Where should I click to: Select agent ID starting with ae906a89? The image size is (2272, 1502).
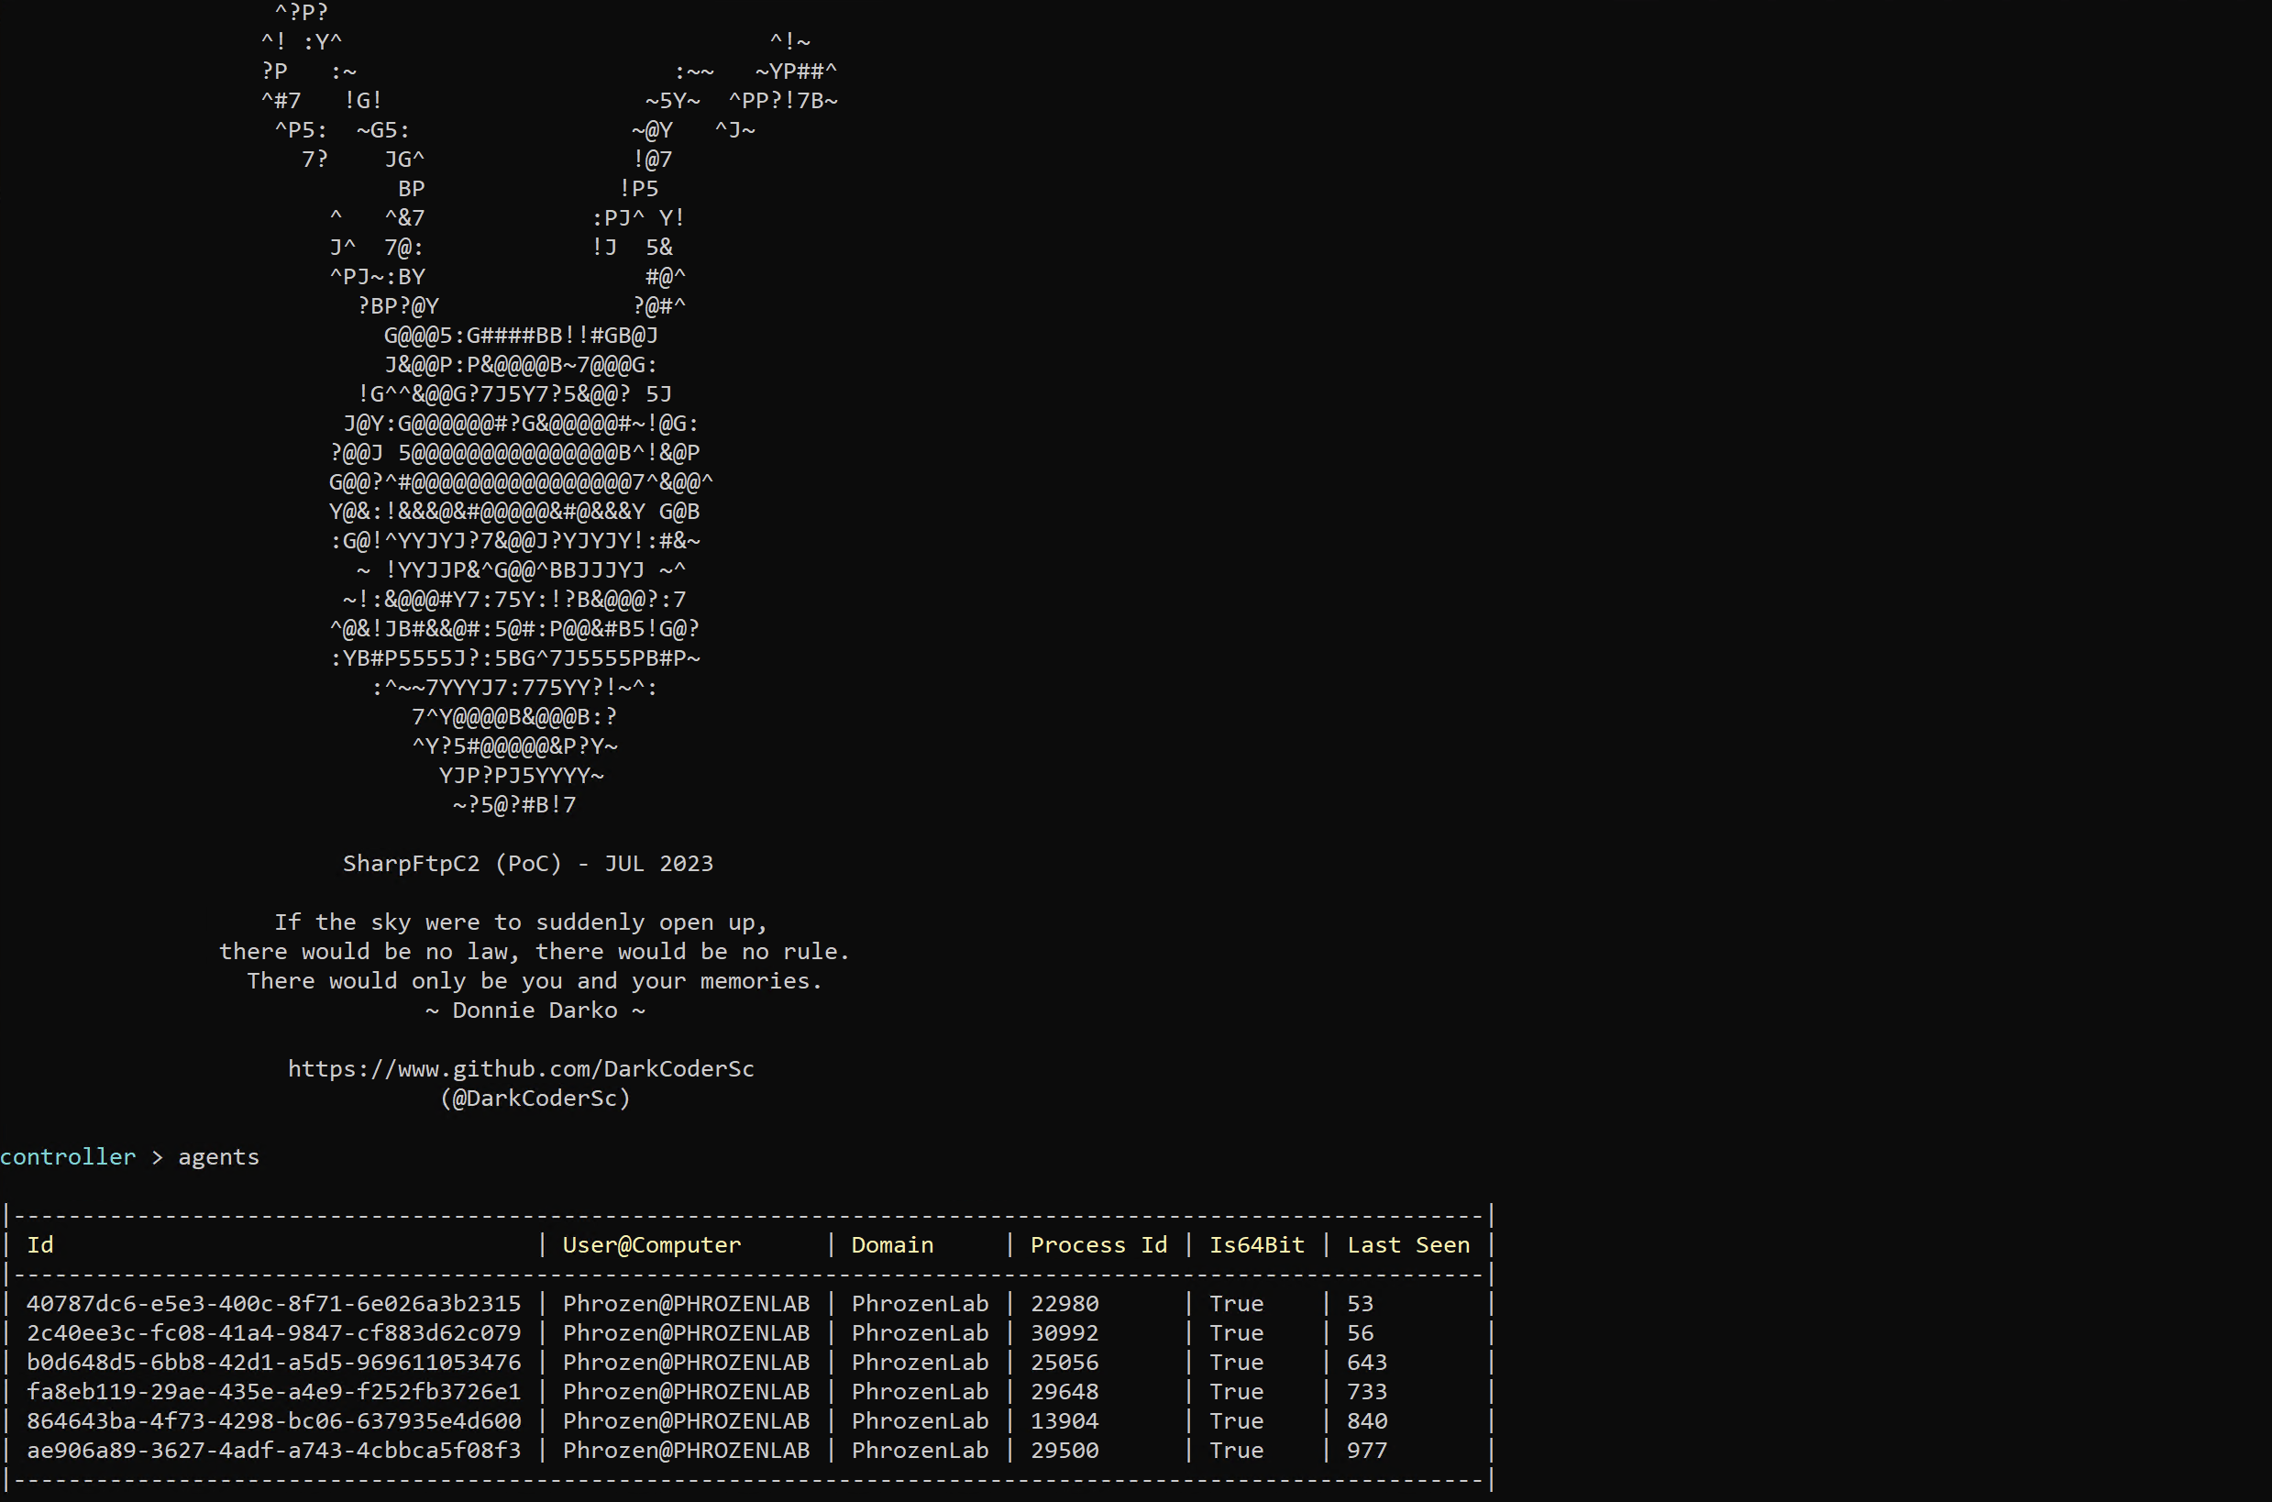tap(274, 1451)
